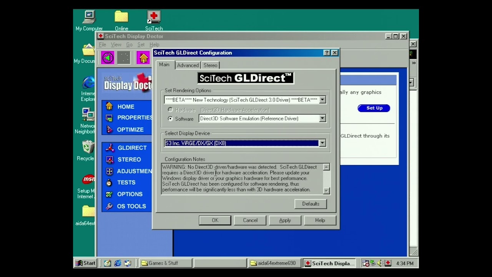Click the volume speaker tray icon
This screenshot has width=492, height=277.
coord(380,263)
